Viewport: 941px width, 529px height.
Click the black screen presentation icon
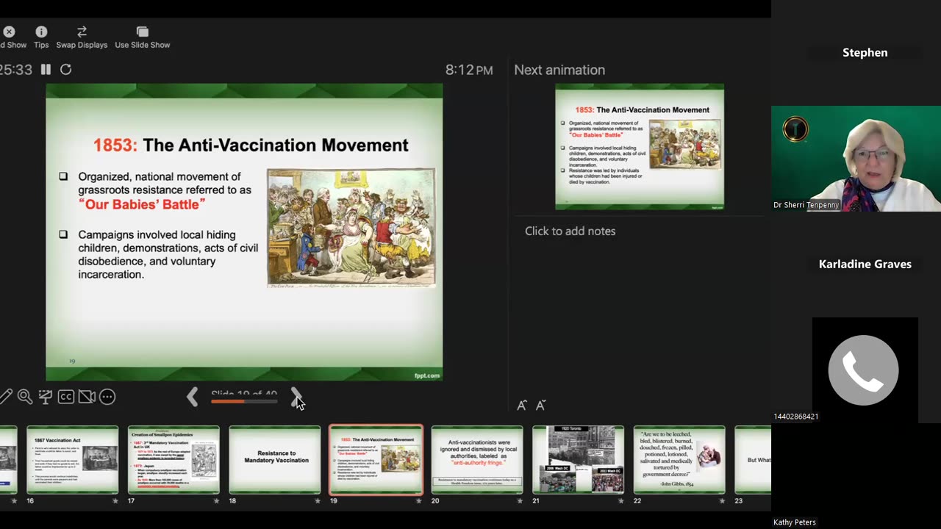[45, 397]
